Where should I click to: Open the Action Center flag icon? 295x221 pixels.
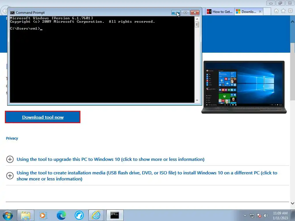[x=259, y=216]
